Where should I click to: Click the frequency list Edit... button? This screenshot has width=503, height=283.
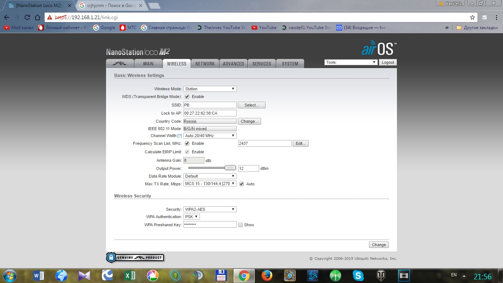[x=300, y=143]
